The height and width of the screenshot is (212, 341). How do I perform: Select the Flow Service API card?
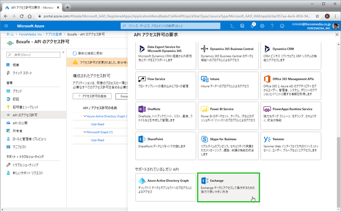coord(166,86)
